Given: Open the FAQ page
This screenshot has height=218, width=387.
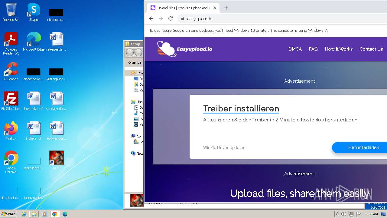Looking at the screenshot, I should click(313, 49).
